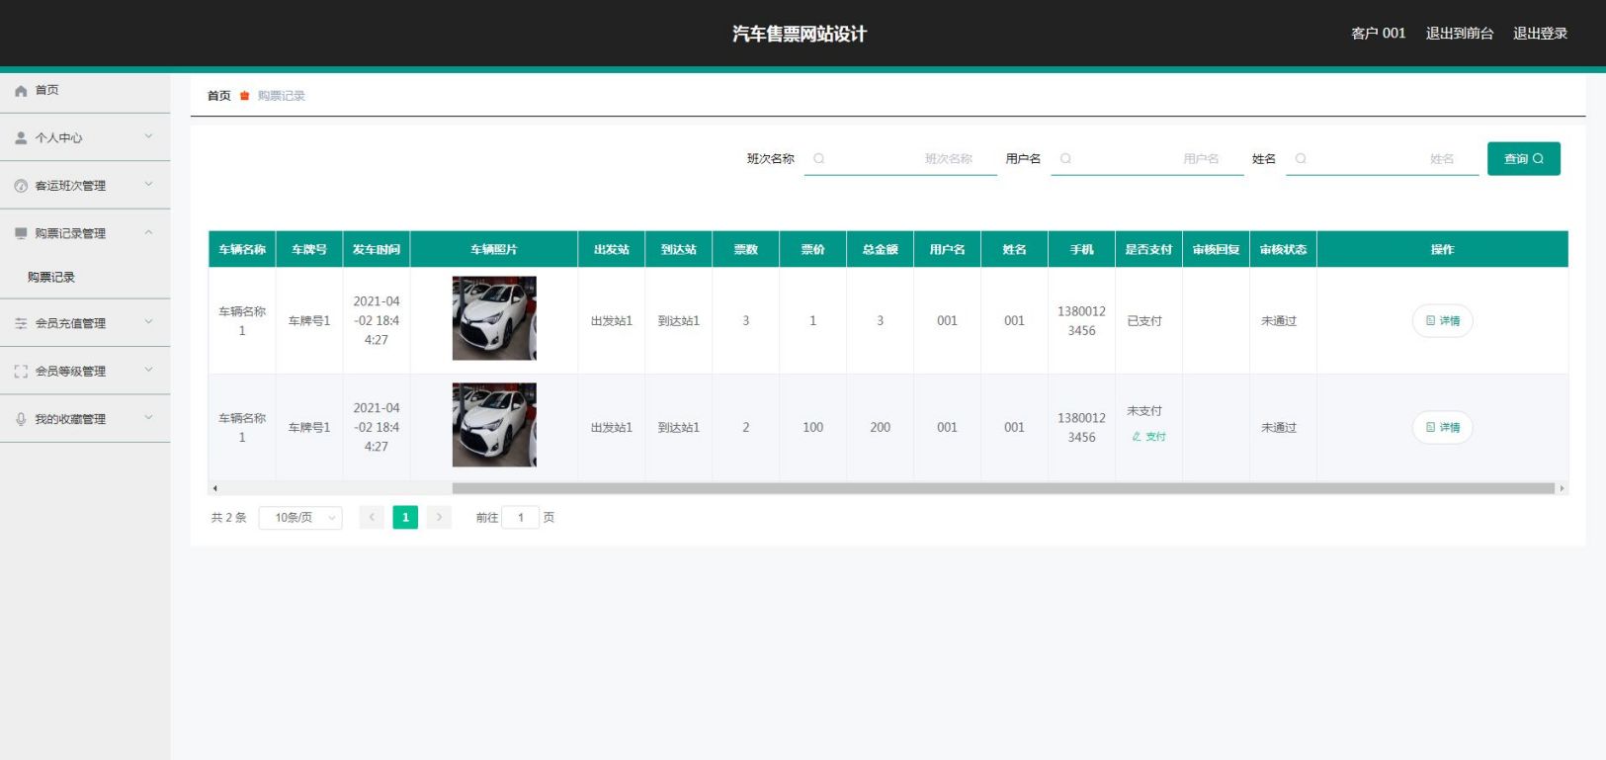Click the 票价 value 100
Image resolution: width=1606 pixels, height=760 pixels.
click(x=812, y=428)
